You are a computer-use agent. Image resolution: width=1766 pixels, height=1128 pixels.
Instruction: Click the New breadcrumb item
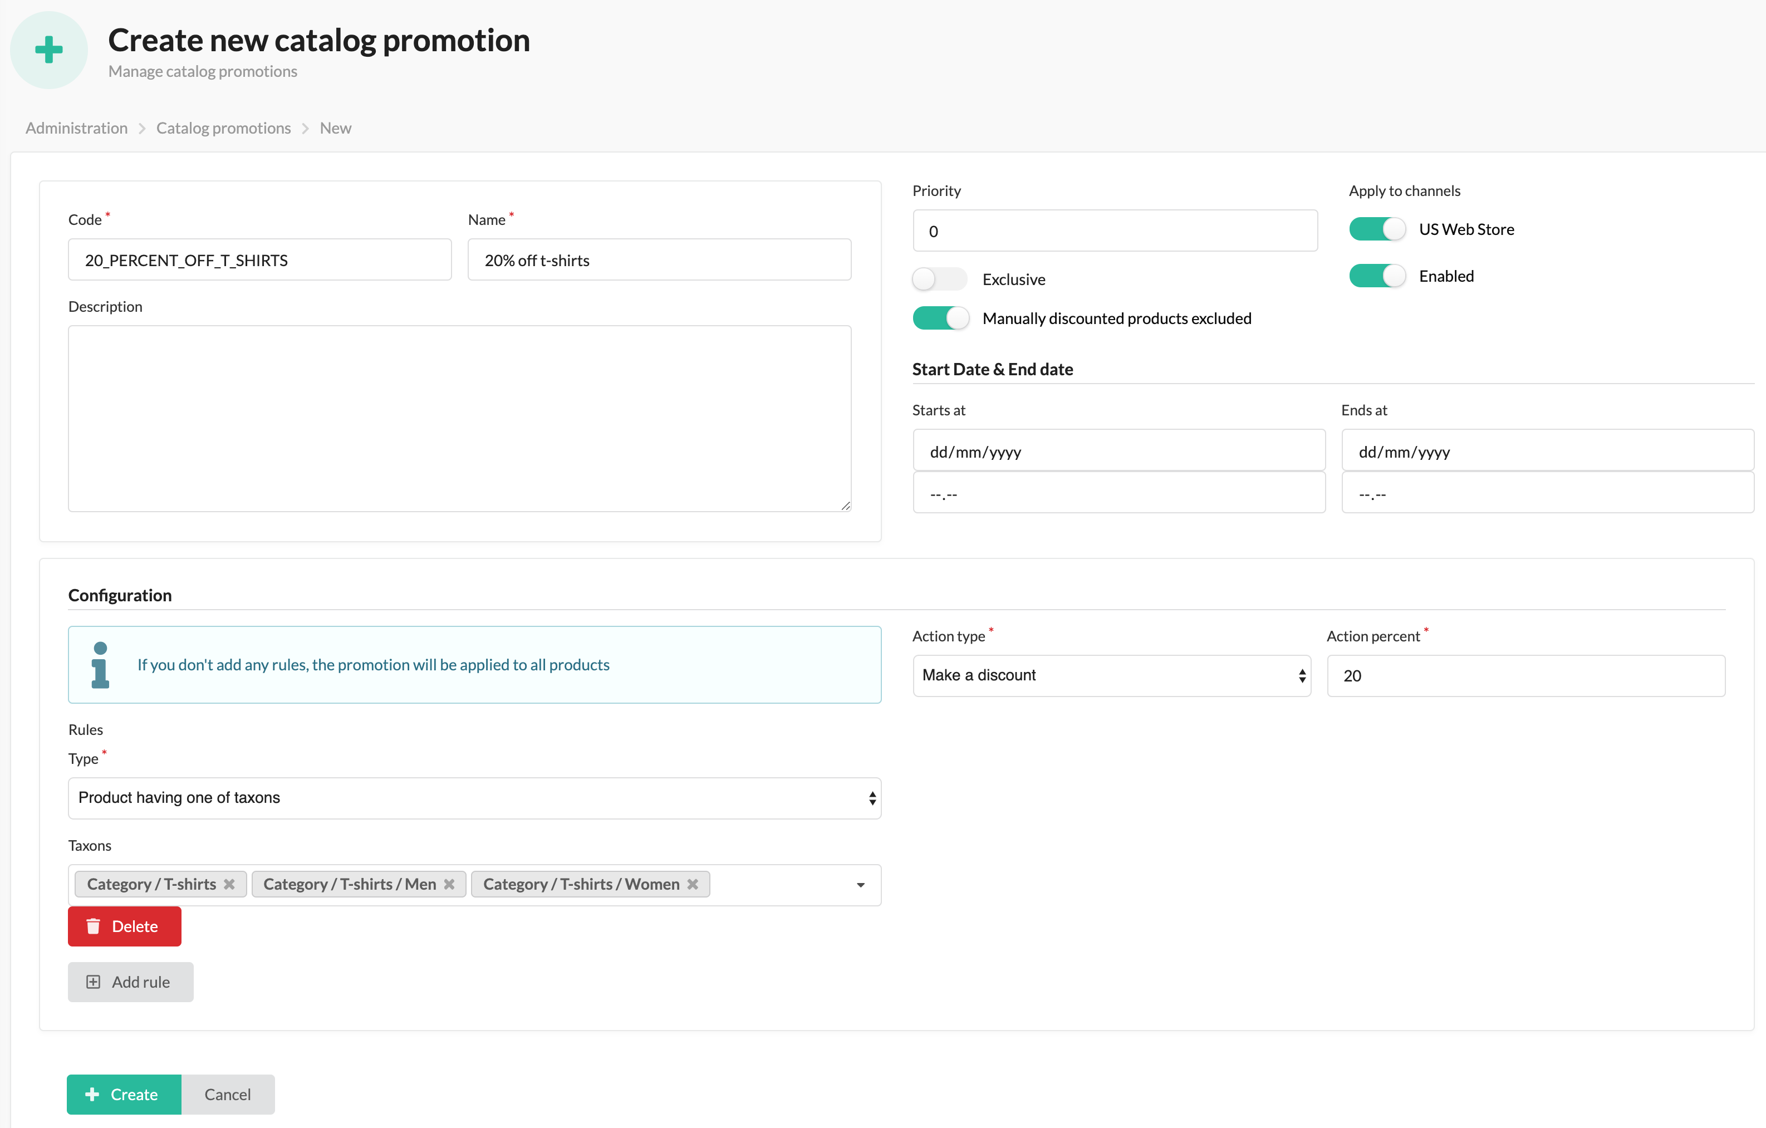(336, 127)
